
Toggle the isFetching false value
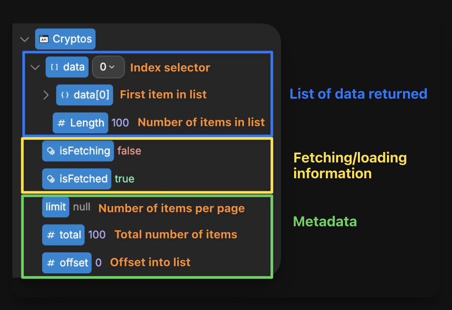tap(129, 151)
